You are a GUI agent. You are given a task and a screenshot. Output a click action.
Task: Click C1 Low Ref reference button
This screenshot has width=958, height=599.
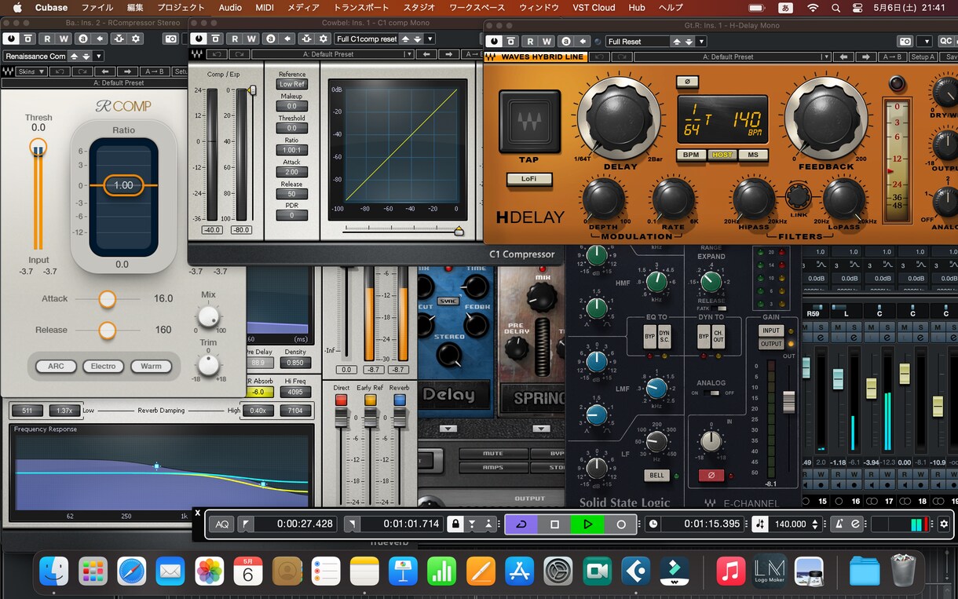(x=292, y=84)
